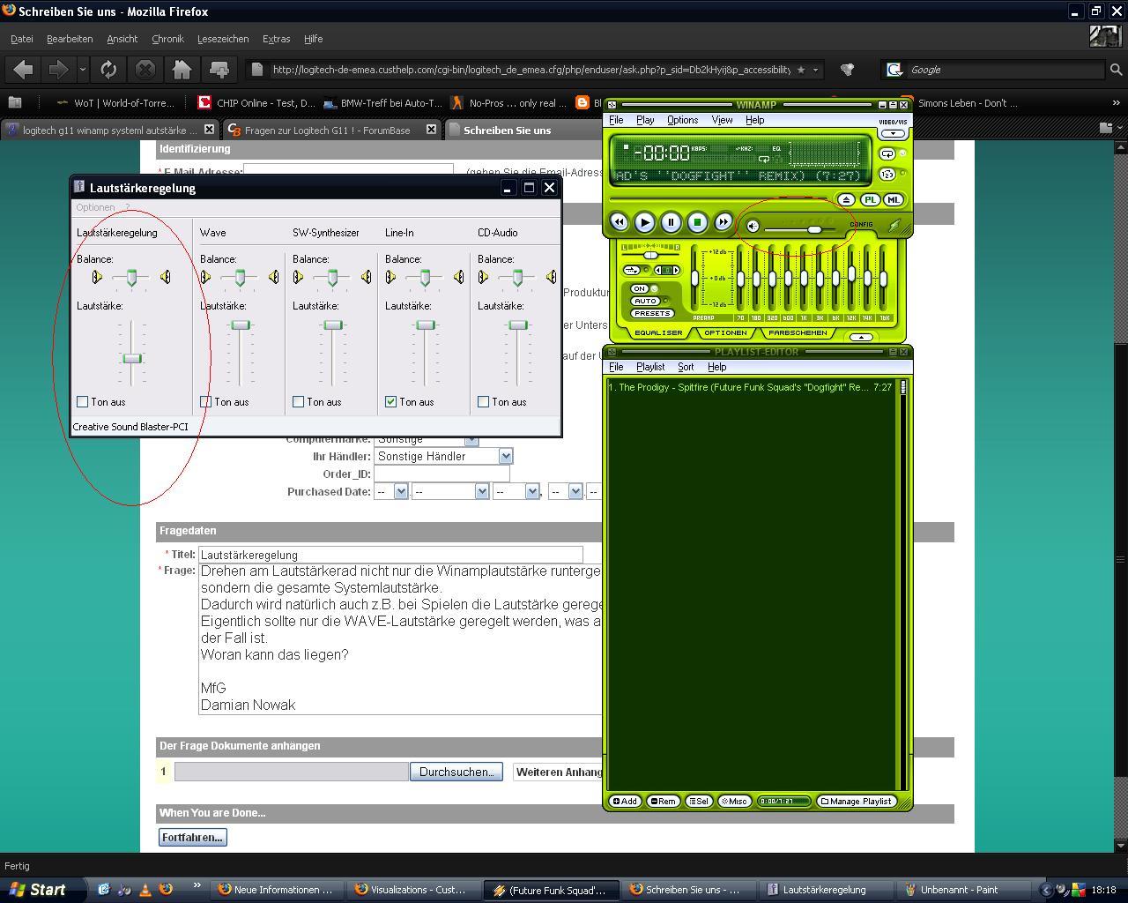Click the Winamp volume slider handle
Screen dimensions: 1128x903
[x=814, y=229]
